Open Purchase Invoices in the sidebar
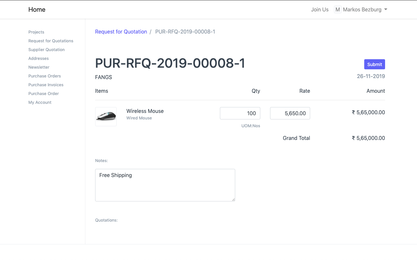The width and height of the screenshot is (417, 260). [x=46, y=85]
